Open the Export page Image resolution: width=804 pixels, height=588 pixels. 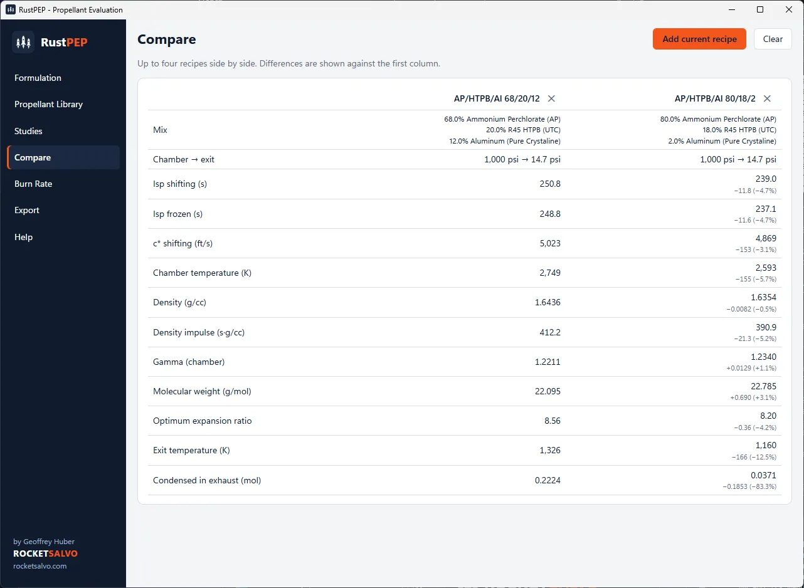[63, 211]
